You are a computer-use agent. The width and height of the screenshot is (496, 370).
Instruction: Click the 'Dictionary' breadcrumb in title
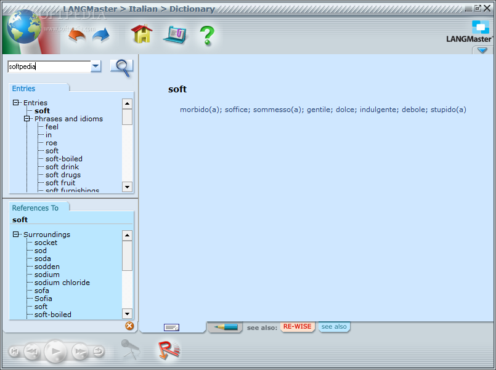[192, 9]
